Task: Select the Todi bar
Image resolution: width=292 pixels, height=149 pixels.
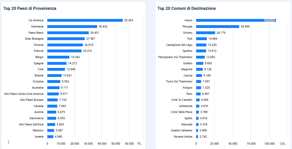Action: pyautogui.click(x=201, y=39)
